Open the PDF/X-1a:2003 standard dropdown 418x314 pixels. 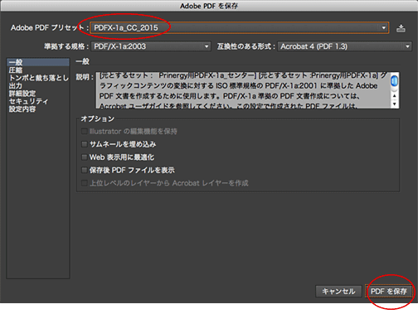(151, 46)
